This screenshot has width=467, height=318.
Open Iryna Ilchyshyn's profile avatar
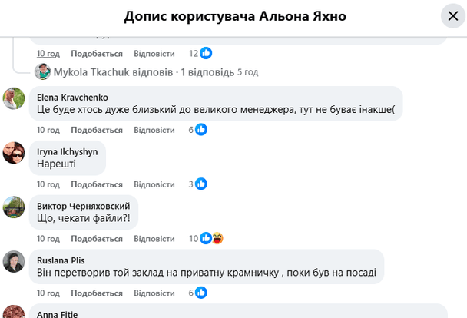coord(14,152)
